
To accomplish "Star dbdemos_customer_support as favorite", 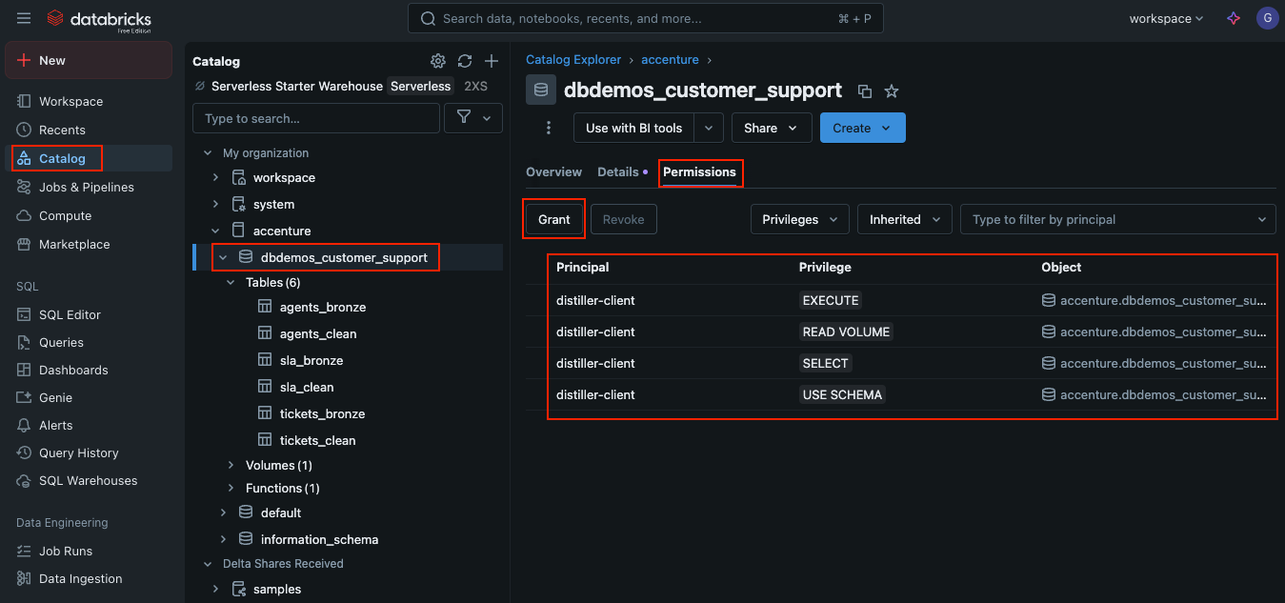I will pos(892,91).
